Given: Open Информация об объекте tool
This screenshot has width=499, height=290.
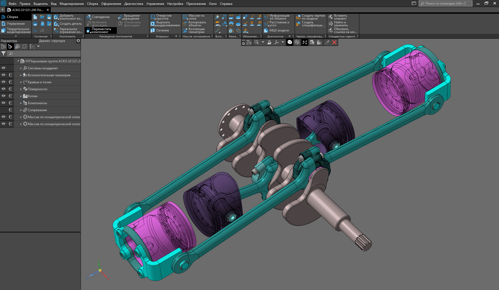Looking at the screenshot, I should [277, 17].
